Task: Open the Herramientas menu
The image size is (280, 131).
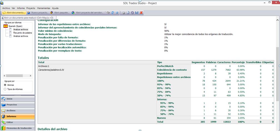Action: pyautogui.click(x=44, y=8)
